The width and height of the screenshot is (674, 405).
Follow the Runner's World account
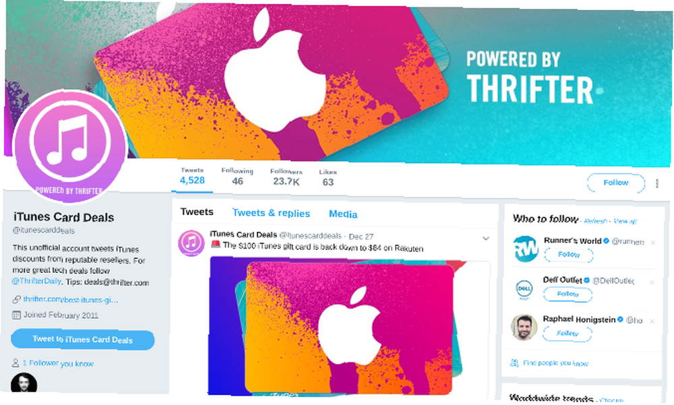point(569,255)
